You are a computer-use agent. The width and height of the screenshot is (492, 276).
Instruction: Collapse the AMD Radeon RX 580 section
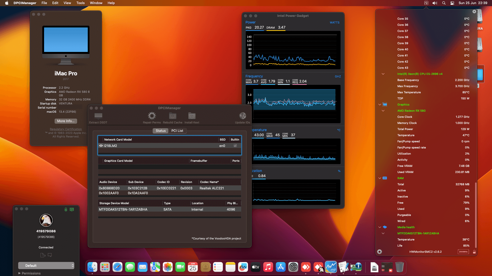tap(383, 111)
